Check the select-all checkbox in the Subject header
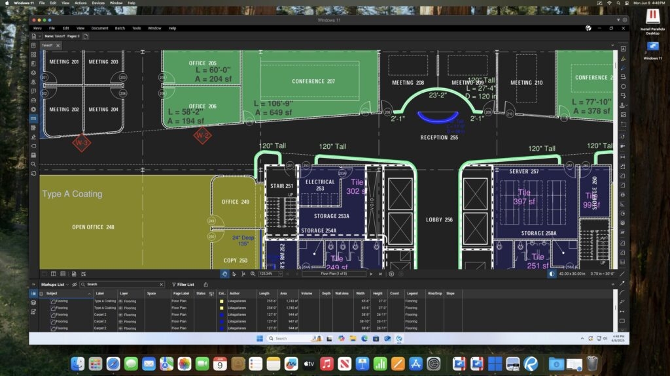The width and height of the screenshot is (670, 376). [41, 294]
